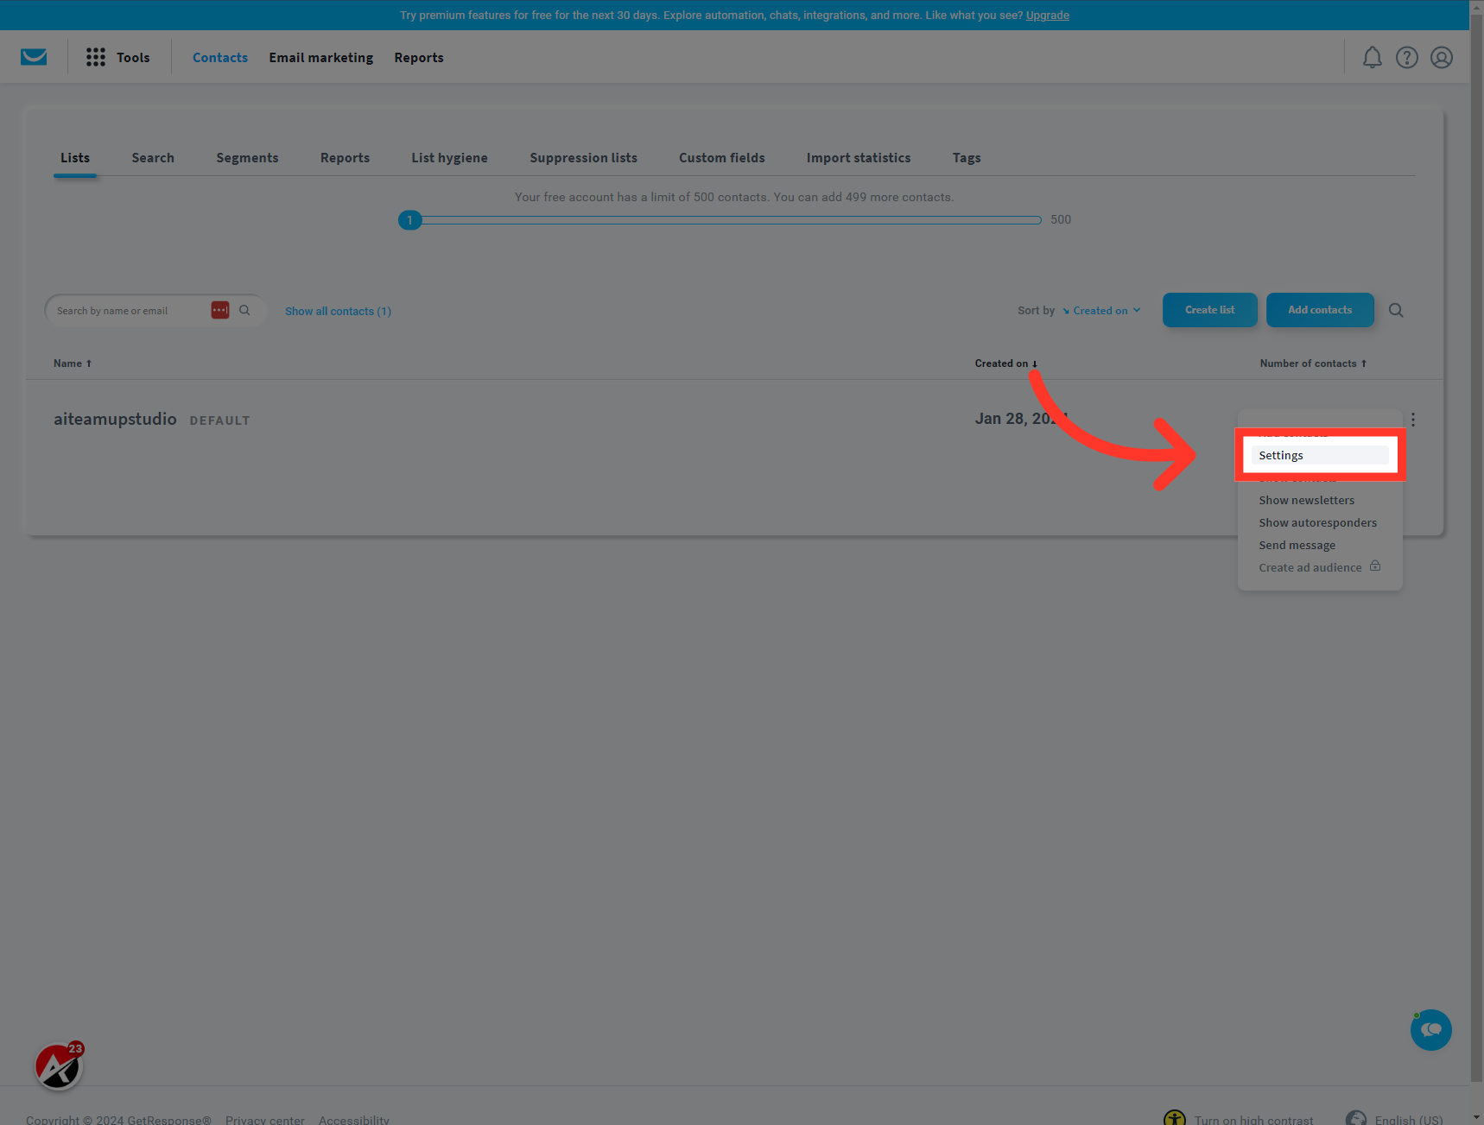Select Create ad audience from the menu
The image size is (1484, 1125).
click(x=1310, y=568)
